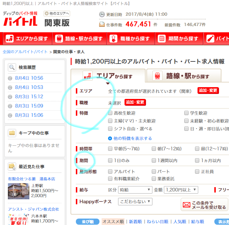
Task: Open the 金額 1,200円以上 dropdown
Action: point(181,190)
